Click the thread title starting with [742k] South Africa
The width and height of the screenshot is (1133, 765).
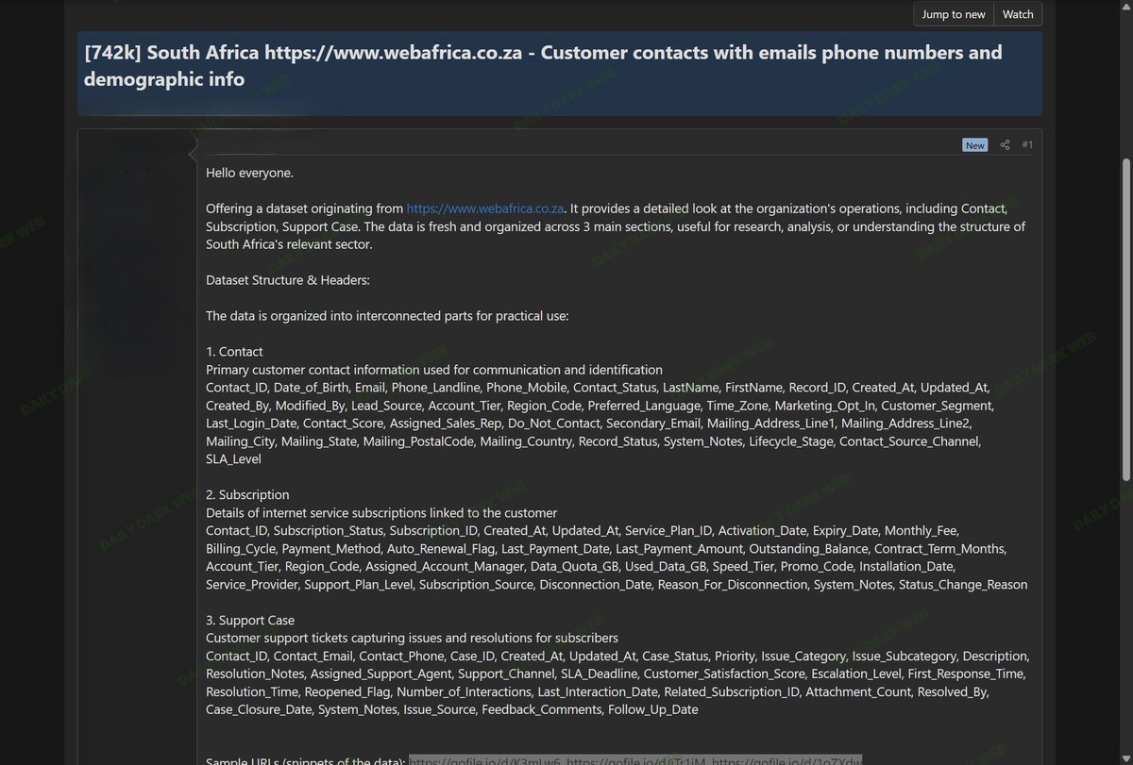(x=543, y=66)
